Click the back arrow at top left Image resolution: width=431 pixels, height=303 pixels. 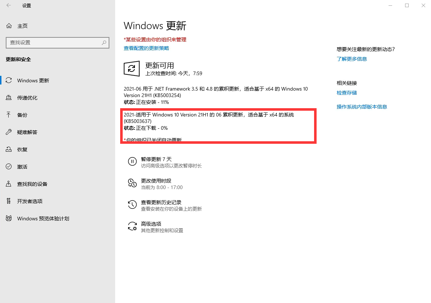click(8, 5)
